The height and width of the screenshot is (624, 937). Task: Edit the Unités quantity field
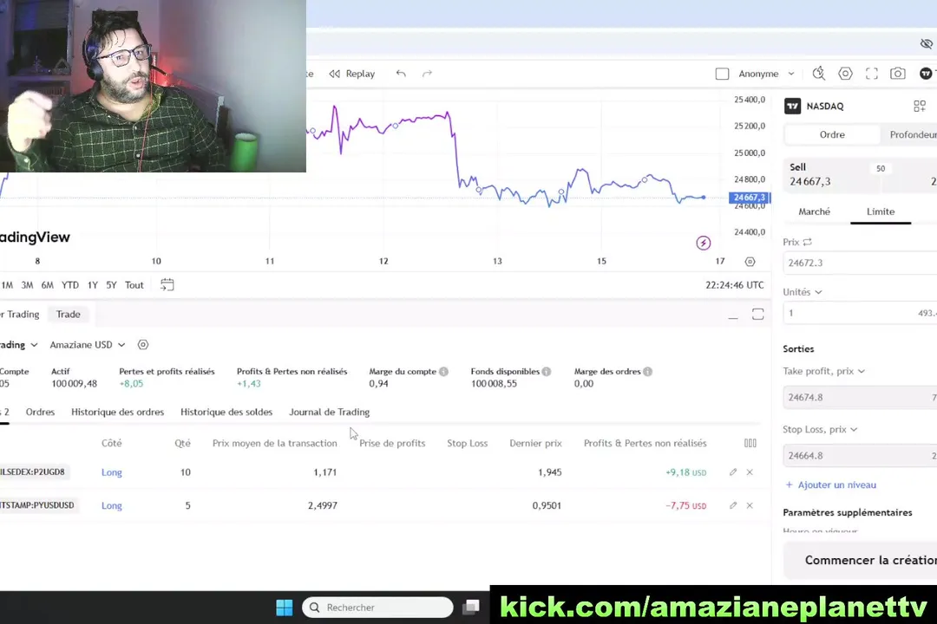pyautogui.click(x=859, y=313)
